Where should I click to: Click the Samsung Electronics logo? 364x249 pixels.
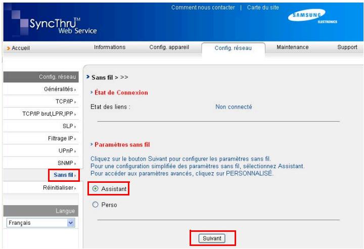(x=312, y=16)
